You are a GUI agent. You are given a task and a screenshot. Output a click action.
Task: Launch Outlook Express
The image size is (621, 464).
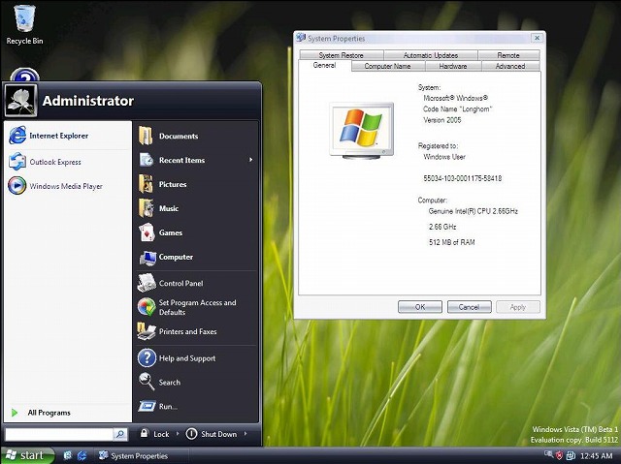(54, 162)
